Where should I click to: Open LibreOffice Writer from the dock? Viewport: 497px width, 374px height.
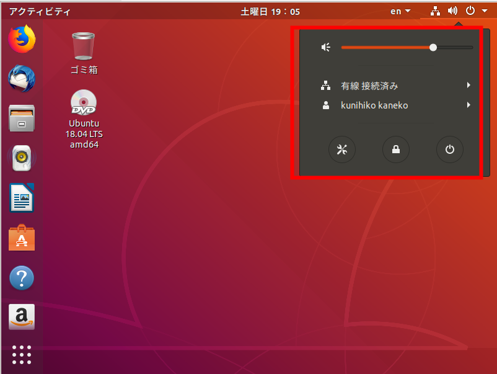click(x=22, y=197)
